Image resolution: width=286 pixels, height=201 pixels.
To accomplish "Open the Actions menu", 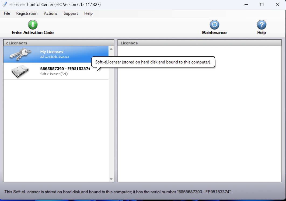I will pyautogui.click(x=51, y=13).
